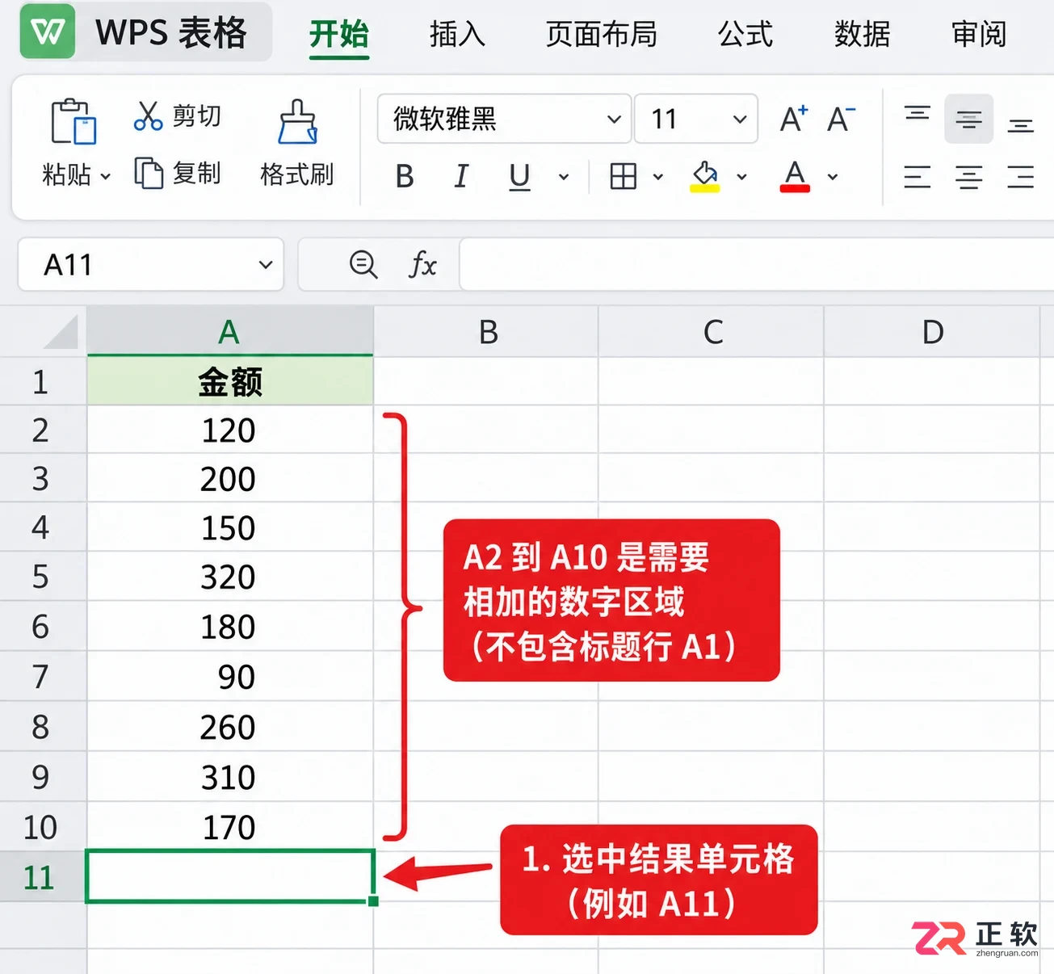Click the WPS green logo icon
The height and width of the screenshot is (974, 1054).
click(x=48, y=31)
